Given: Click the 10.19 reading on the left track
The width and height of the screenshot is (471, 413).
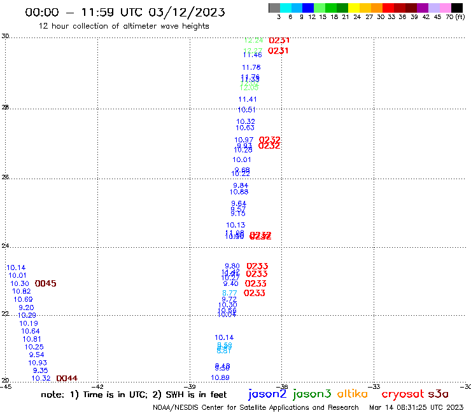Looking at the screenshot, I should 29,323.
